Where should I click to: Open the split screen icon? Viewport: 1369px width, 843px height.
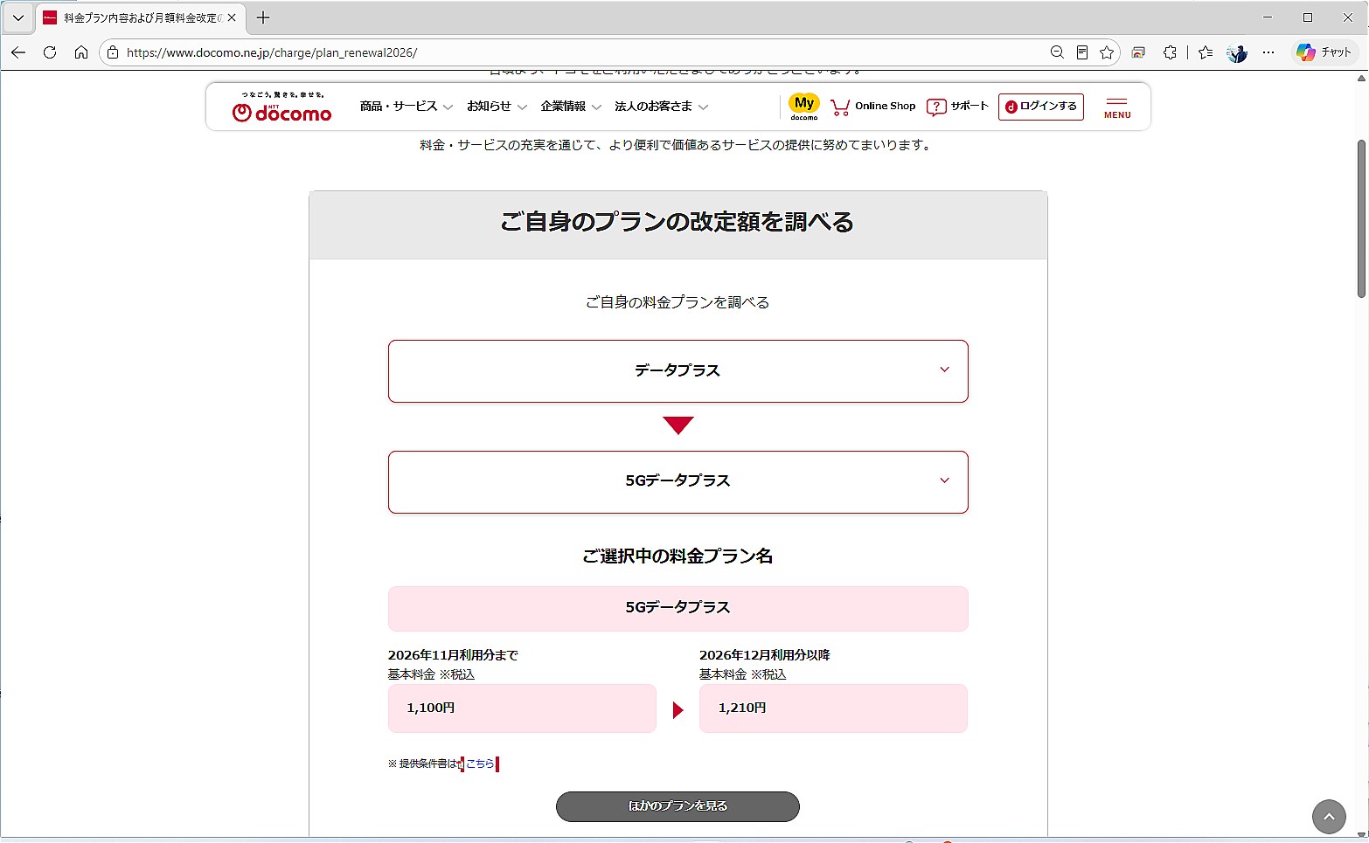(x=1138, y=52)
